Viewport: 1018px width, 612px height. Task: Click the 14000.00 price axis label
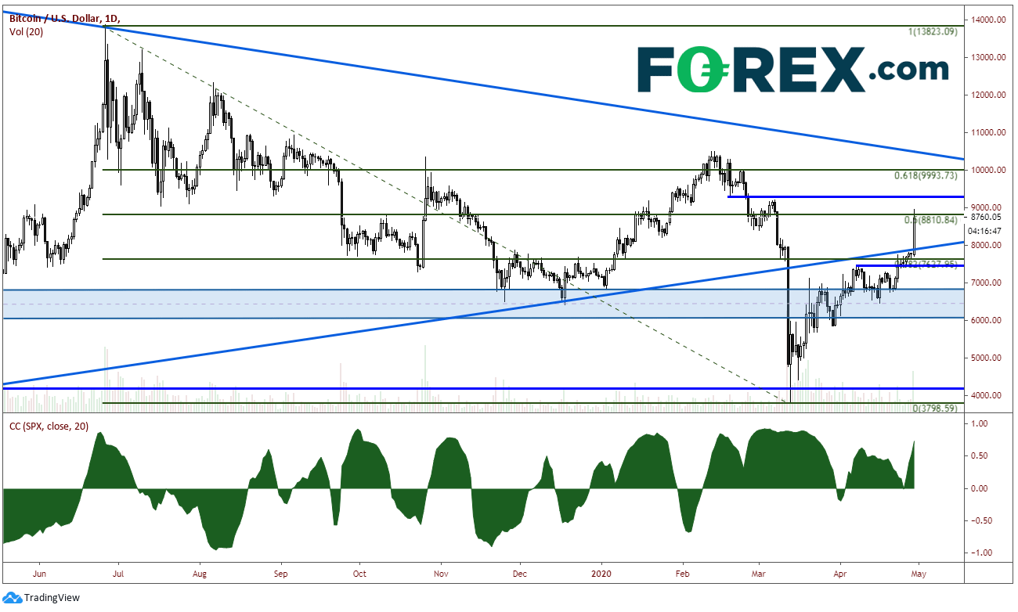987,20
